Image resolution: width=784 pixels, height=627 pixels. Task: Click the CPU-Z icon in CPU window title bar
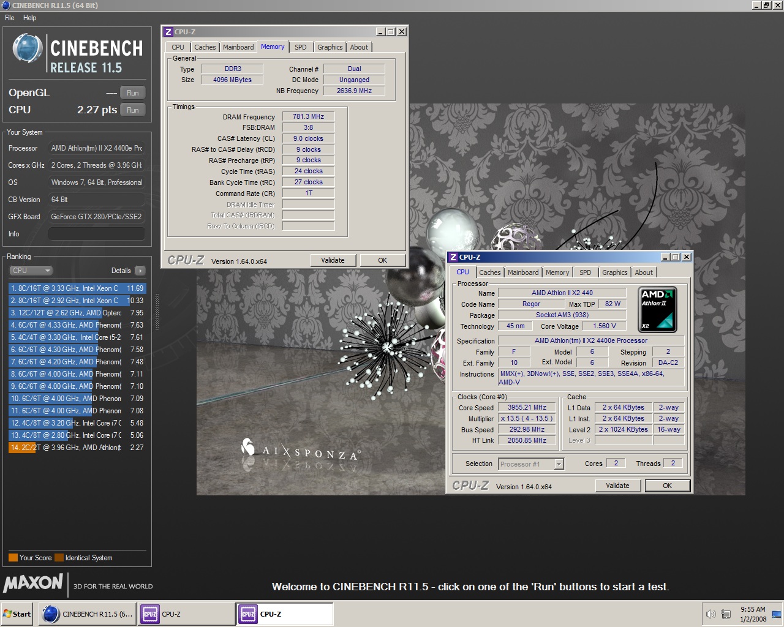pyautogui.click(x=453, y=257)
